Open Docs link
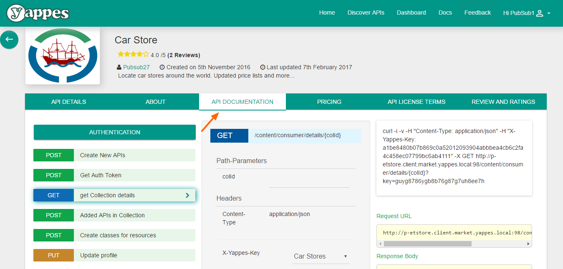 (445, 13)
